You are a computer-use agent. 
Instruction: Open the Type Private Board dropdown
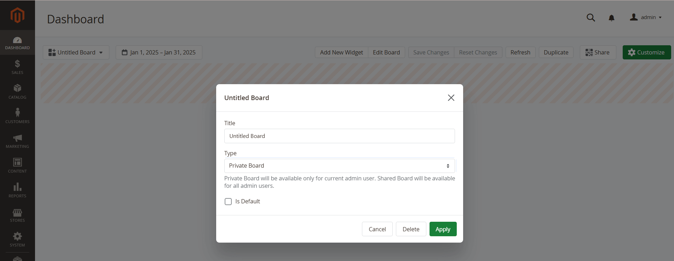[x=339, y=166]
